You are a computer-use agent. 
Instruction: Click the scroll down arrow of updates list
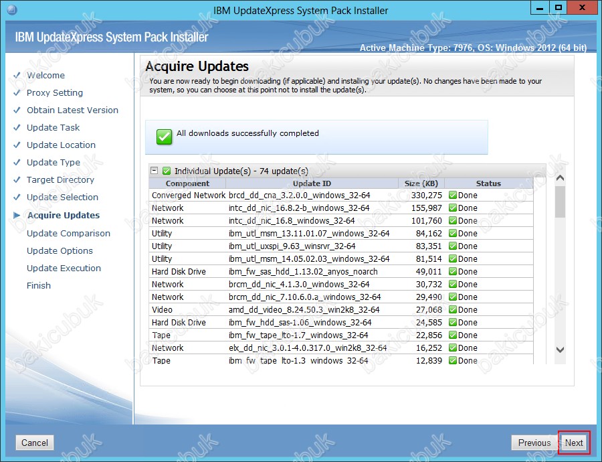[560, 350]
